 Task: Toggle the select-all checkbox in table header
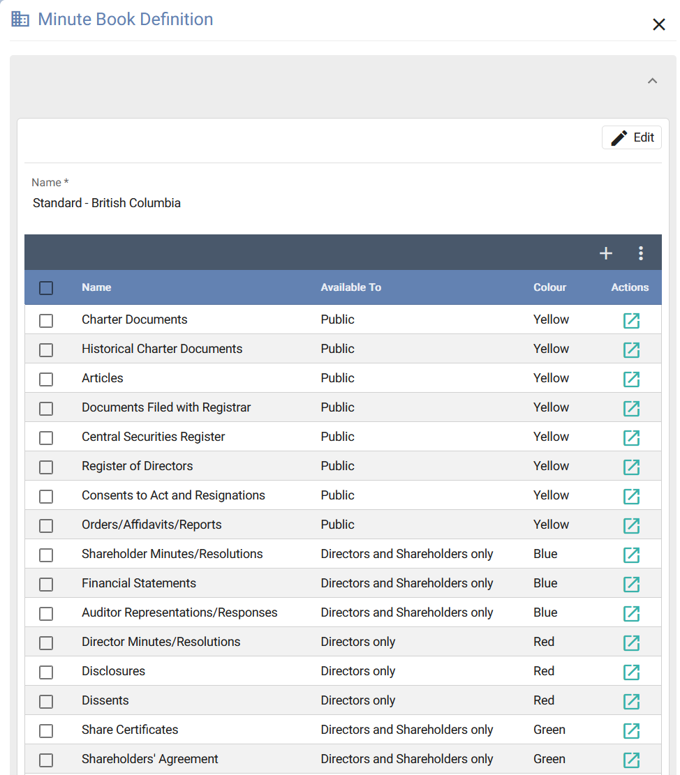click(x=46, y=288)
